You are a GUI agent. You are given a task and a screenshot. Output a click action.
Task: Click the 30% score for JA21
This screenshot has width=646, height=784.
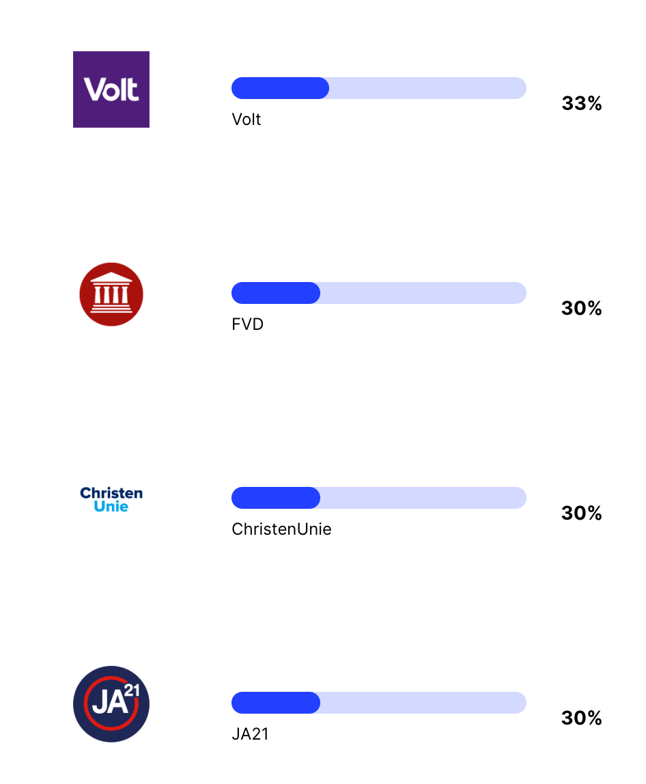pyautogui.click(x=582, y=718)
